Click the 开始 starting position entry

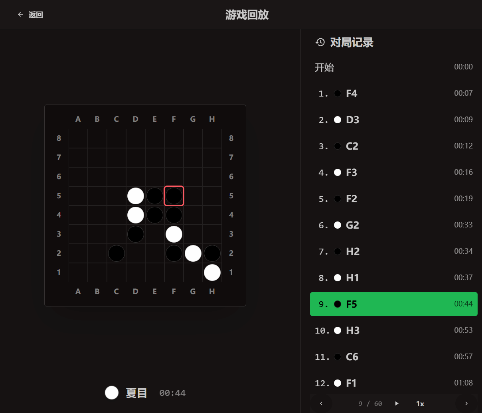(x=393, y=67)
